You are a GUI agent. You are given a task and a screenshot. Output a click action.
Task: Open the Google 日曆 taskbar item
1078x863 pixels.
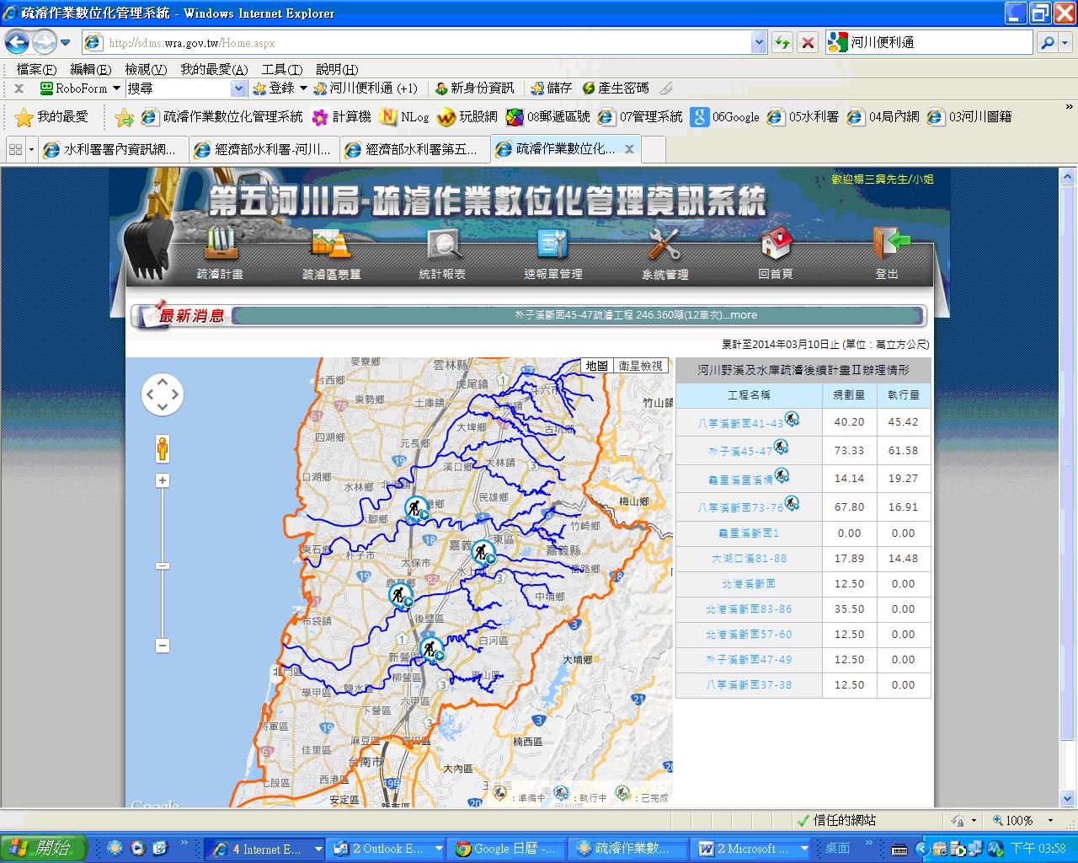click(505, 849)
